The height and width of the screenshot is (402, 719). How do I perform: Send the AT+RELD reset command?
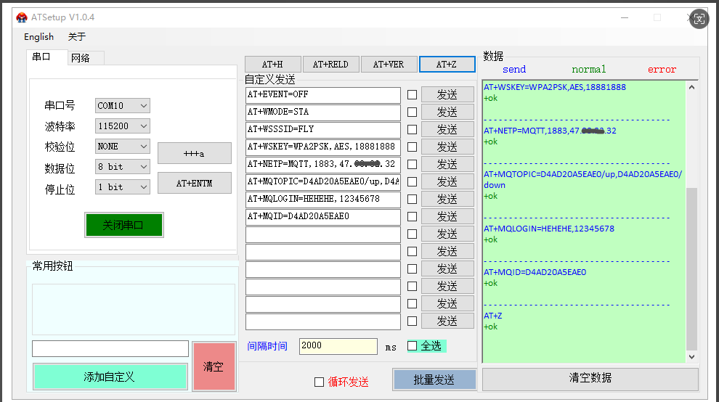[x=330, y=65]
